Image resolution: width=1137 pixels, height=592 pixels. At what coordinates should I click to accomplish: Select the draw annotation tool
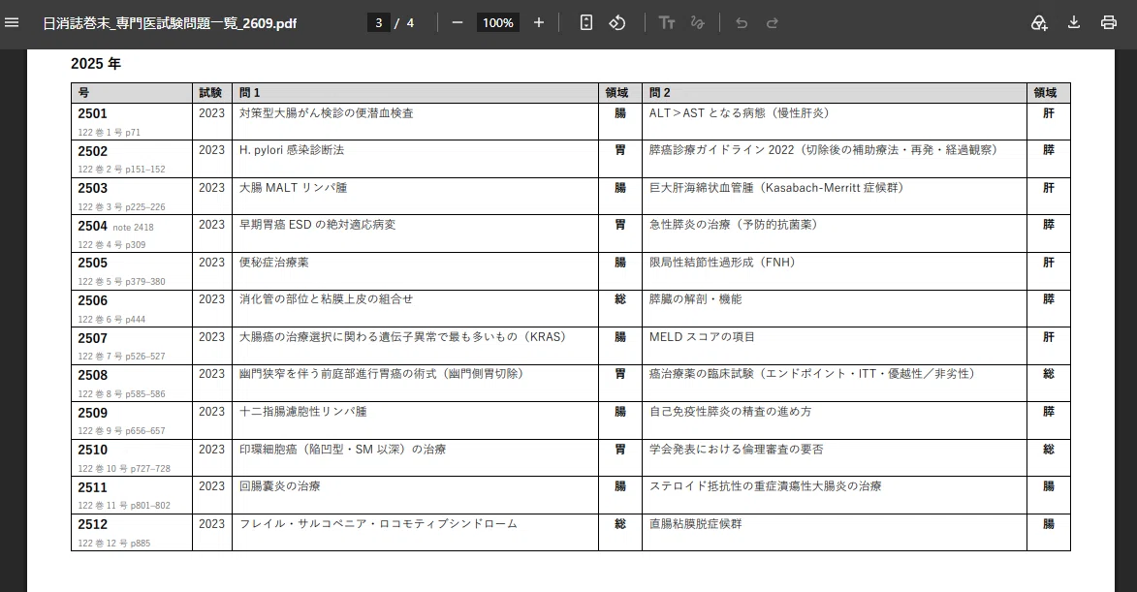698,22
